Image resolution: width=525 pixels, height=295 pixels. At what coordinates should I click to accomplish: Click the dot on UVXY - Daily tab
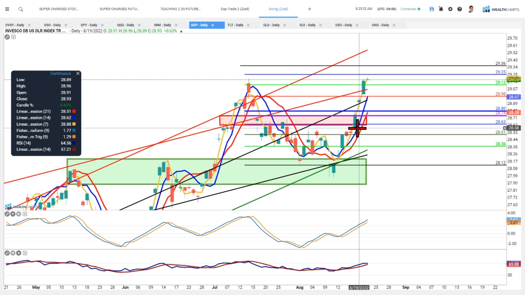pos(29,25)
